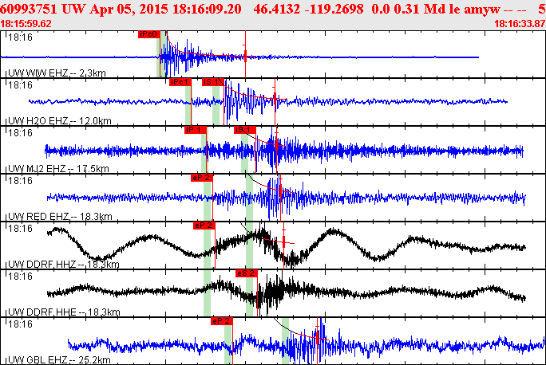
Task: Click the red coda marker on WIW trace
Action: (245, 54)
